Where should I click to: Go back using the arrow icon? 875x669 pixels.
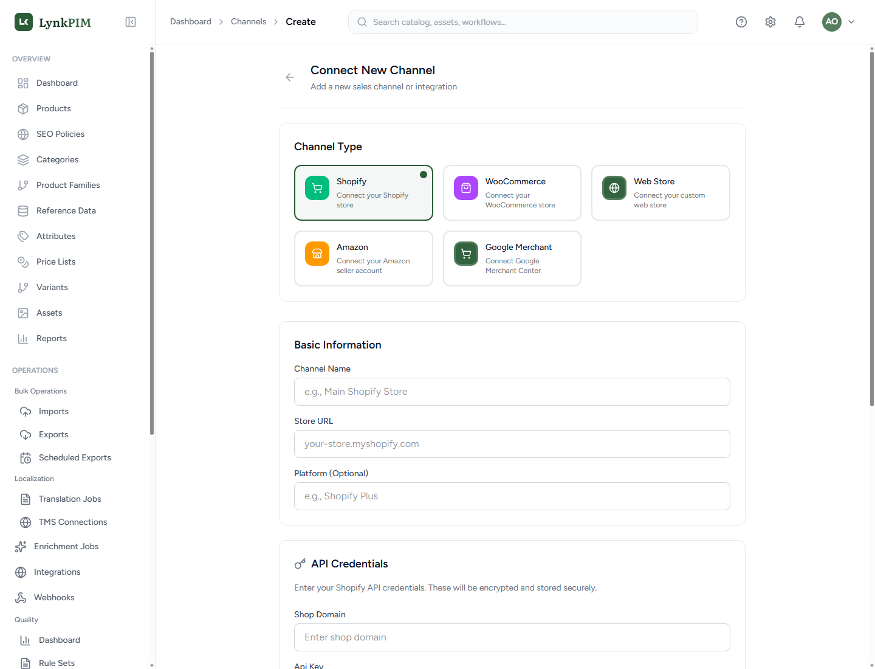[290, 77]
